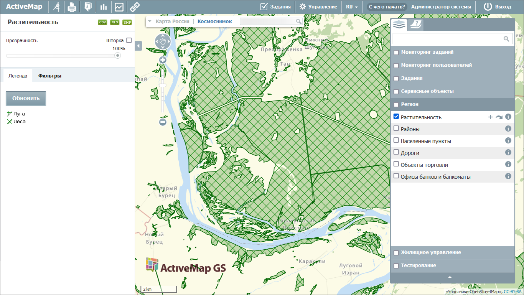Open the RU language dropdown
The height and width of the screenshot is (295, 524).
coord(352,7)
